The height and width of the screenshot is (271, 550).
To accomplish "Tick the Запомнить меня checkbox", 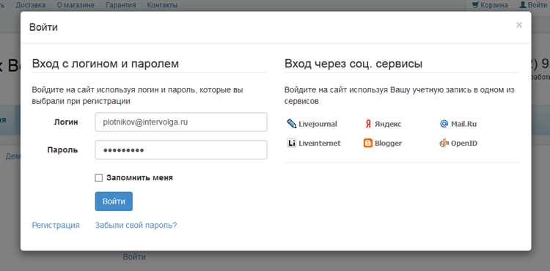I will click(99, 178).
